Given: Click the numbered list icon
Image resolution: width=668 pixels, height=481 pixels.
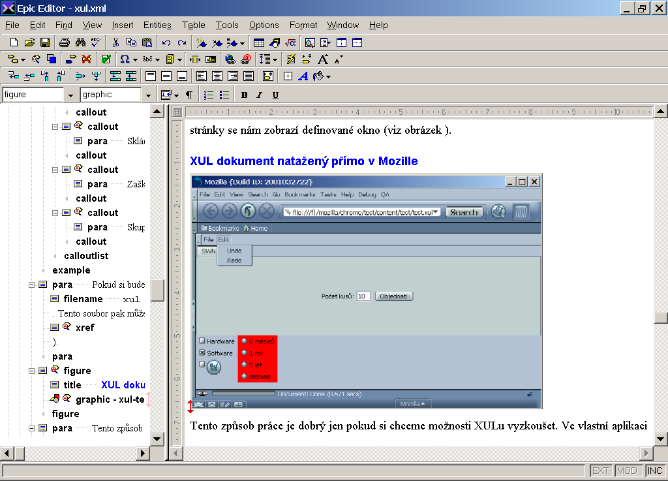Looking at the screenshot, I should 208,95.
